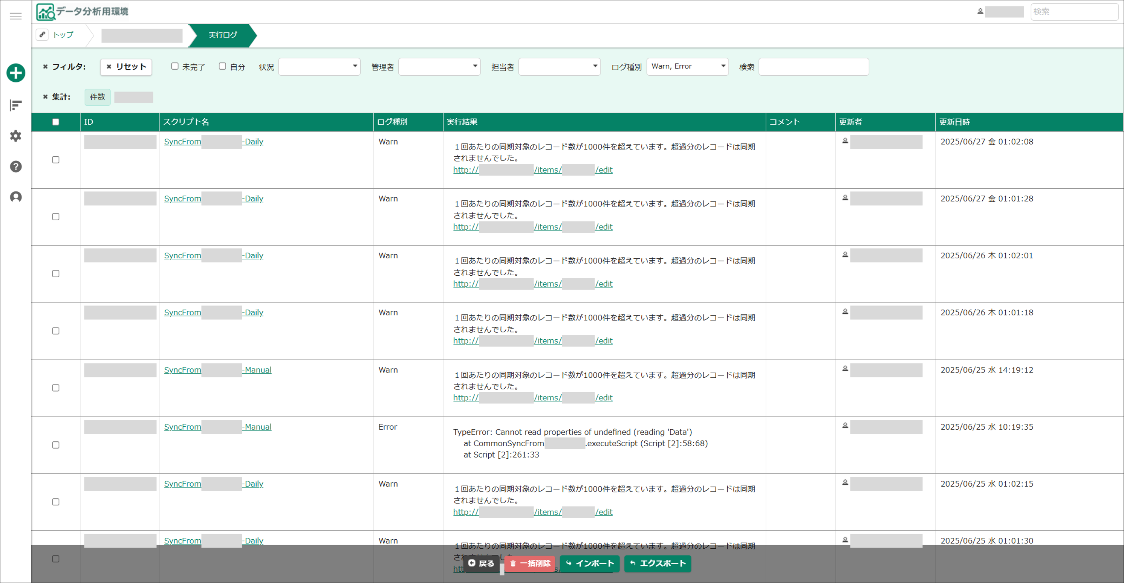The height and width of the screenshot is (583, 1124).
Task: Go to トップ breadcrumb
Action: (x=63, y=35)
